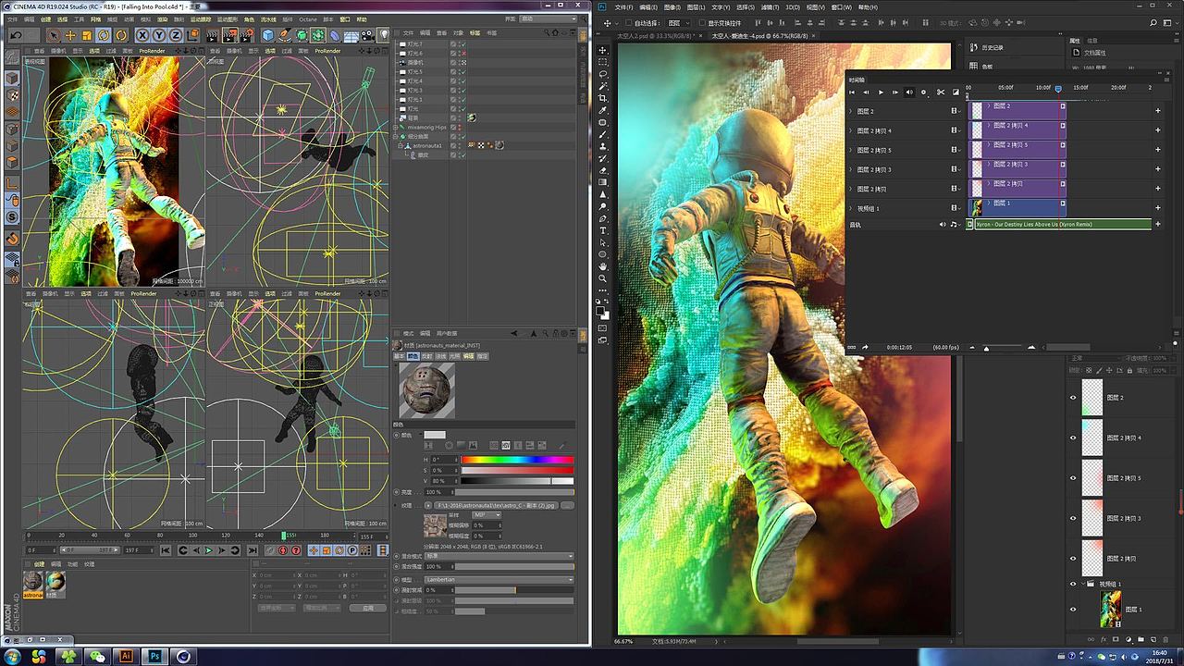This screenshot has height=666, width=1184.
Task: Hide 图层 2 in Photoshop layers panel
Action: tap(1073, 397)
